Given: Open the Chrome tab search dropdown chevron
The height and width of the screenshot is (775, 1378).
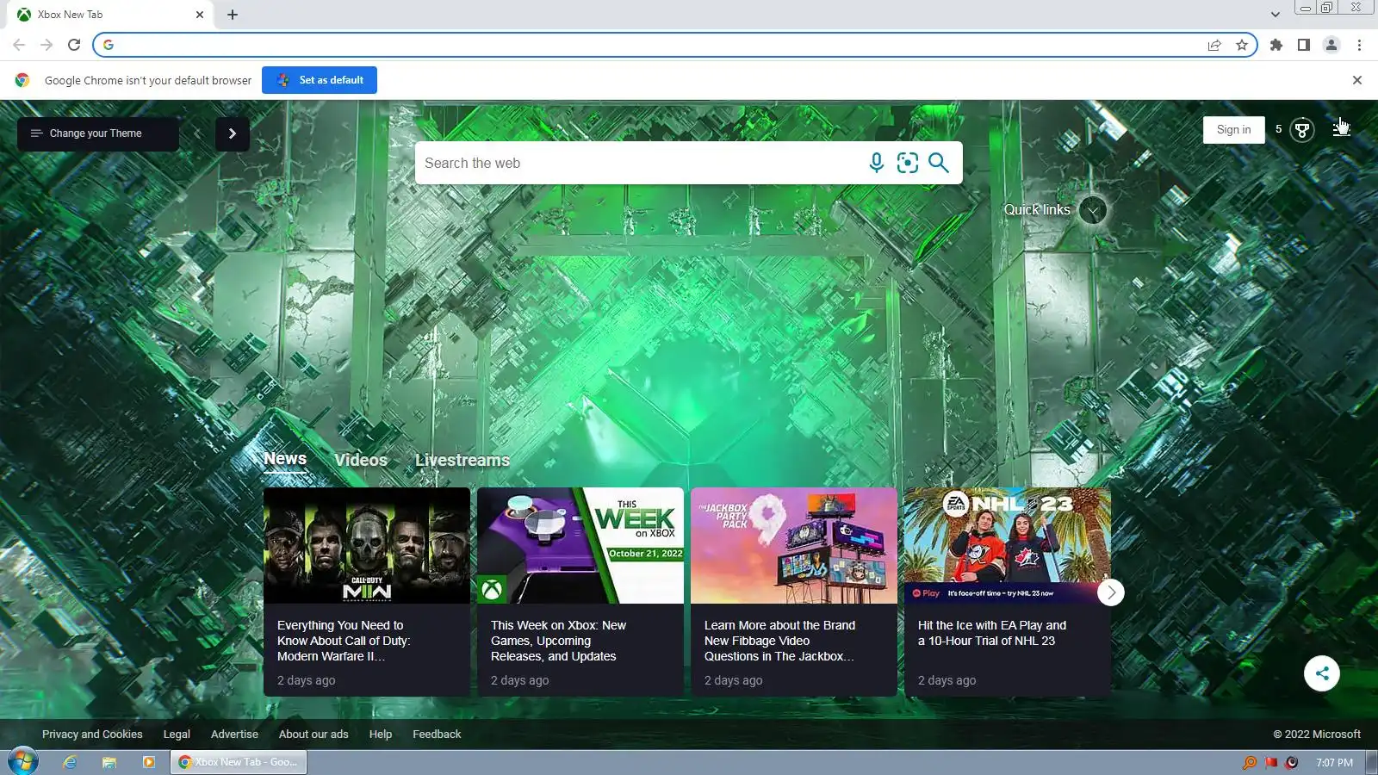Looking at the screenshot, I should coord(1276,15).
